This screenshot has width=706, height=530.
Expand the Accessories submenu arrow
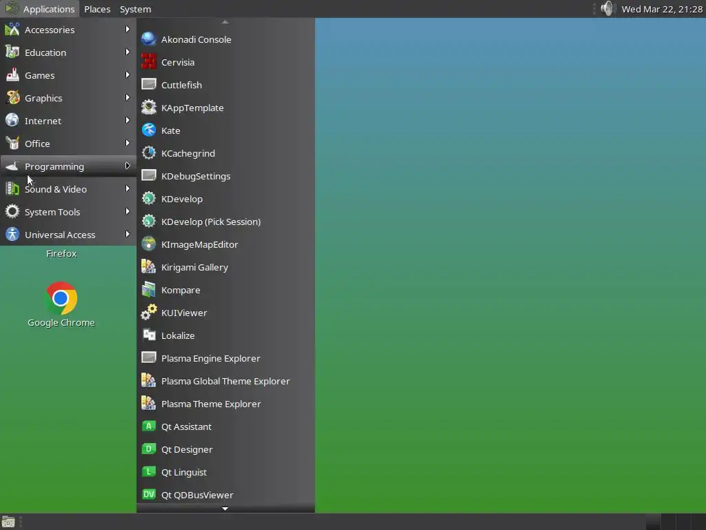click(x=128, y=29)
